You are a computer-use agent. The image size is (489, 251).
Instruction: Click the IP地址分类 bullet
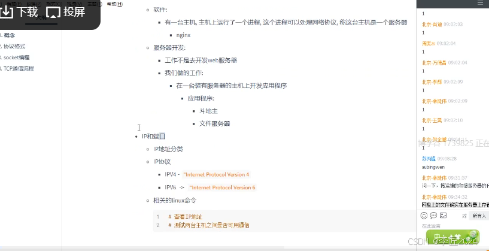pos(168,149)
